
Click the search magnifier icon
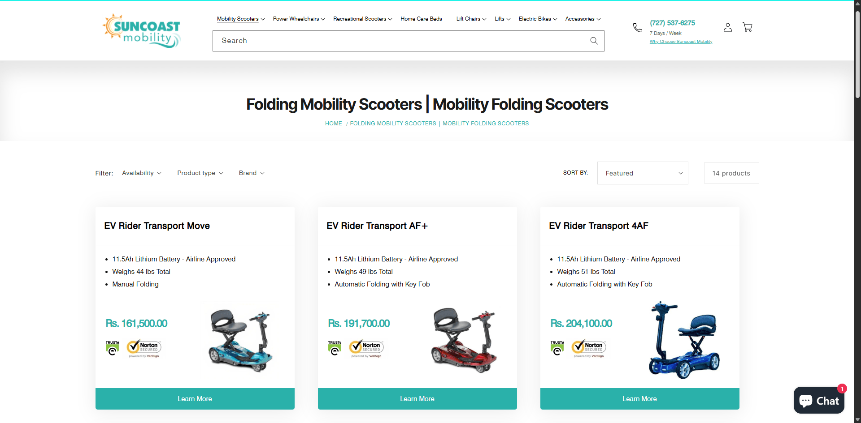[593, 41]
